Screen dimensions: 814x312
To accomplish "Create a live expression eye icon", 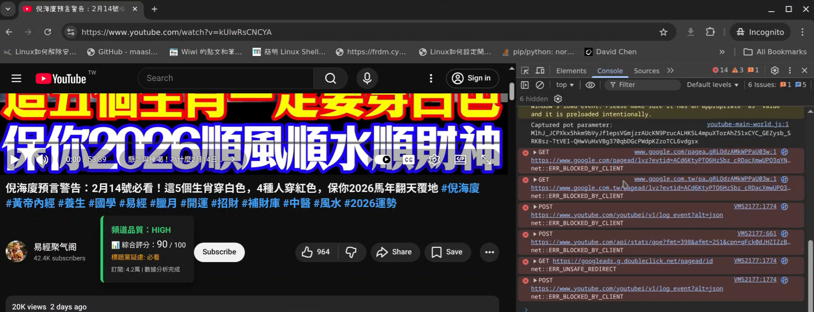I will pyautogui.click(x=590, y=85).
